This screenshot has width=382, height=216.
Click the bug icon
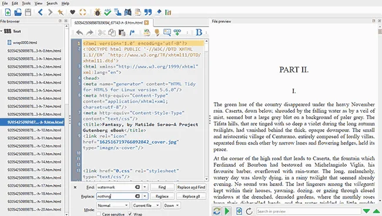(x=98, y=12)
